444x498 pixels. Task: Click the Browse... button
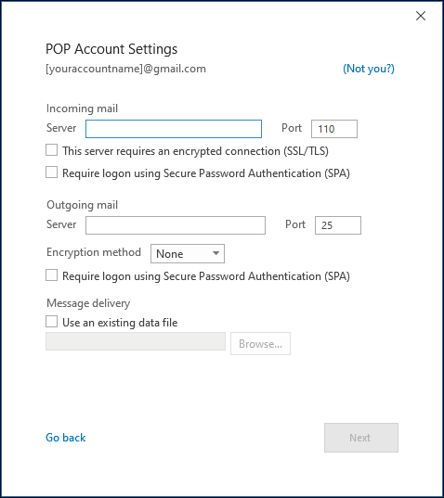coord(260,344)
